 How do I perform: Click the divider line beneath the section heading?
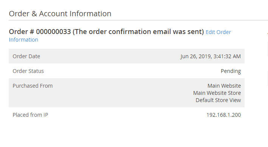pos(138,20)
